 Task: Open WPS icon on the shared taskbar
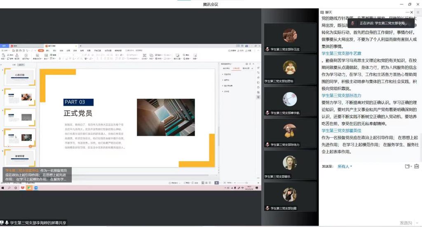23,188
